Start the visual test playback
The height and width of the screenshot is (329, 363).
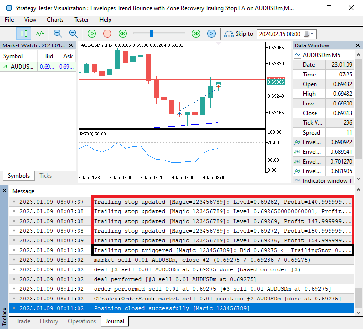click(92, 34)
